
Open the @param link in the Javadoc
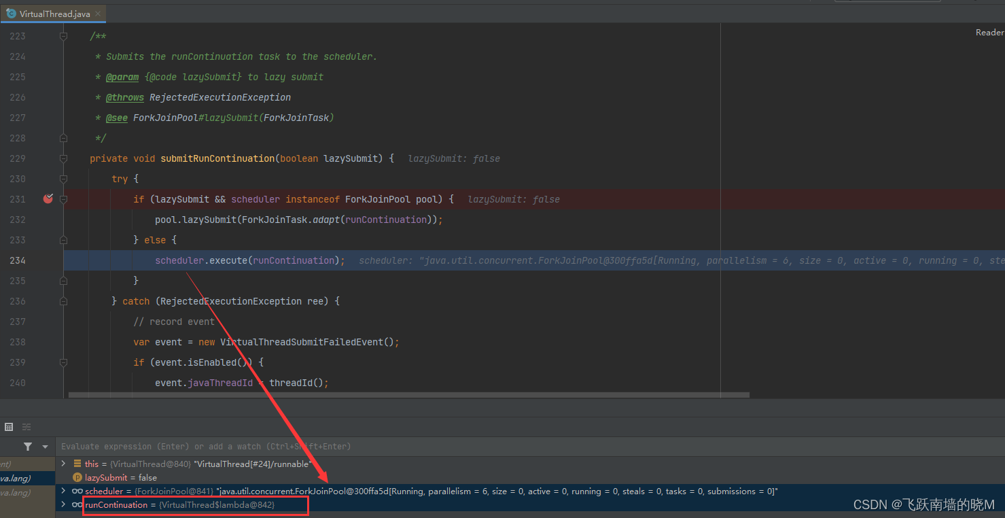pos(122,77)
